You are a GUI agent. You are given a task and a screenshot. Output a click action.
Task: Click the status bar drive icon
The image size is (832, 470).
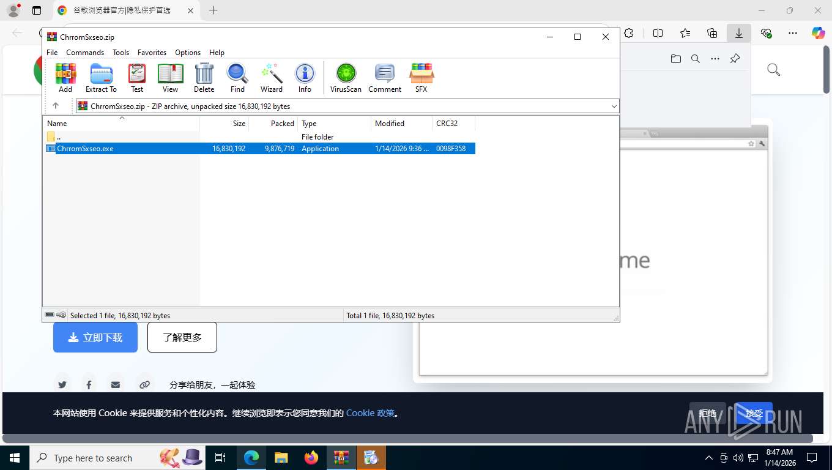50,315
